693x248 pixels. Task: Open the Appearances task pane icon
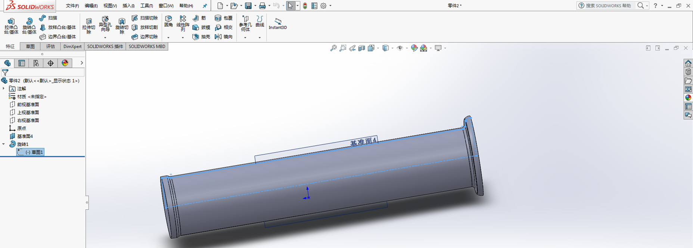tap(688, 97)
